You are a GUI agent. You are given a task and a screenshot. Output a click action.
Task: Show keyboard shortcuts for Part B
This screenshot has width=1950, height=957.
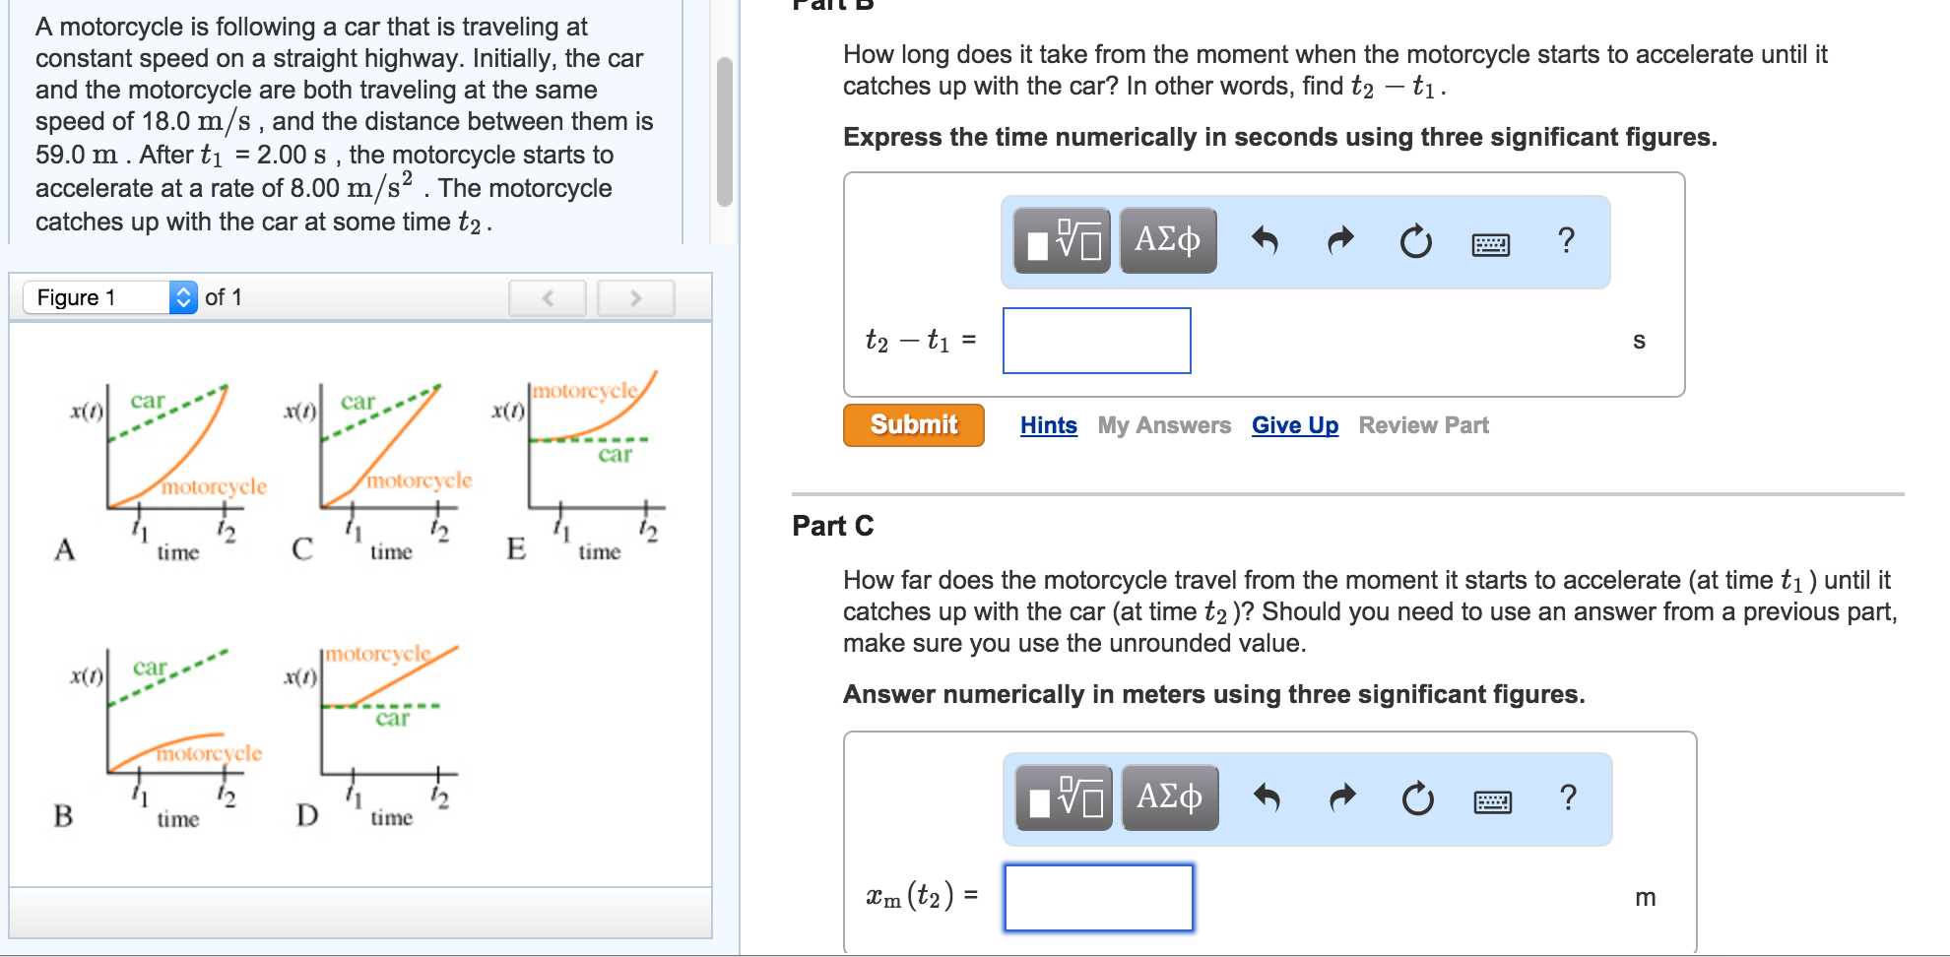[1490, 243]
